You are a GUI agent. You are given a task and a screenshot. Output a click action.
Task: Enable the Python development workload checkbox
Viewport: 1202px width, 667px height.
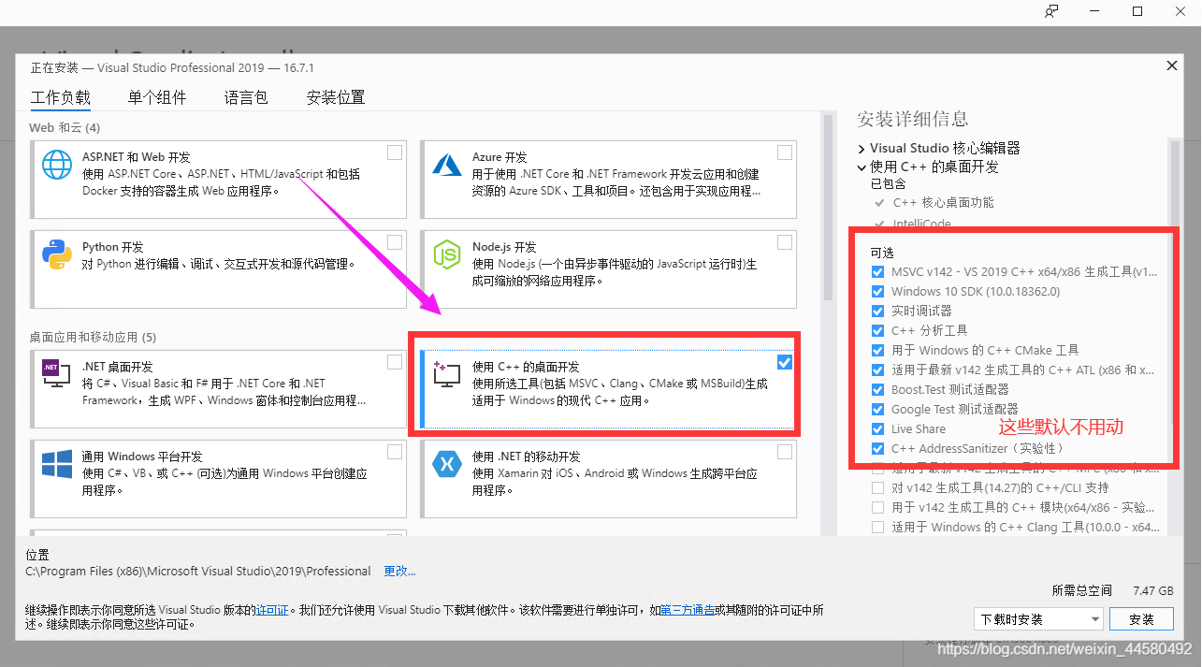[395, 242]
